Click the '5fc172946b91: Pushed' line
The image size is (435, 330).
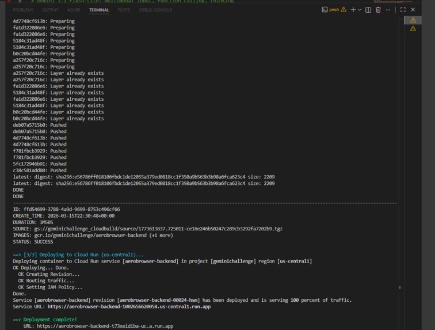pos(40,164)
